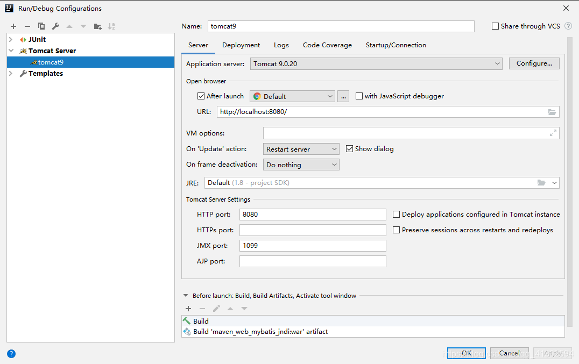Expand the Templates tree node

[11, 73]
